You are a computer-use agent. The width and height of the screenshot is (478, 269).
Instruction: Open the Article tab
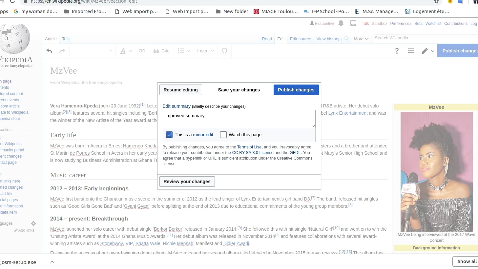(51, 39)
